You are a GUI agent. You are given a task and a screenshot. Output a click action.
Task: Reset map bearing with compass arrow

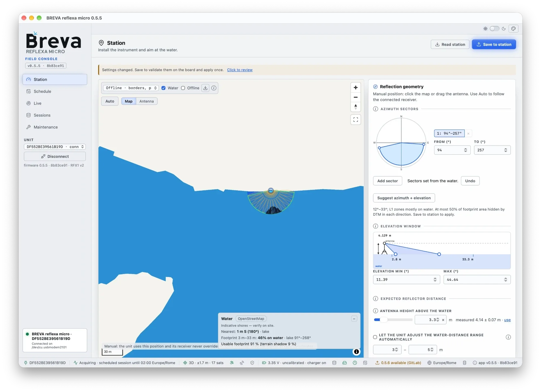355,107
